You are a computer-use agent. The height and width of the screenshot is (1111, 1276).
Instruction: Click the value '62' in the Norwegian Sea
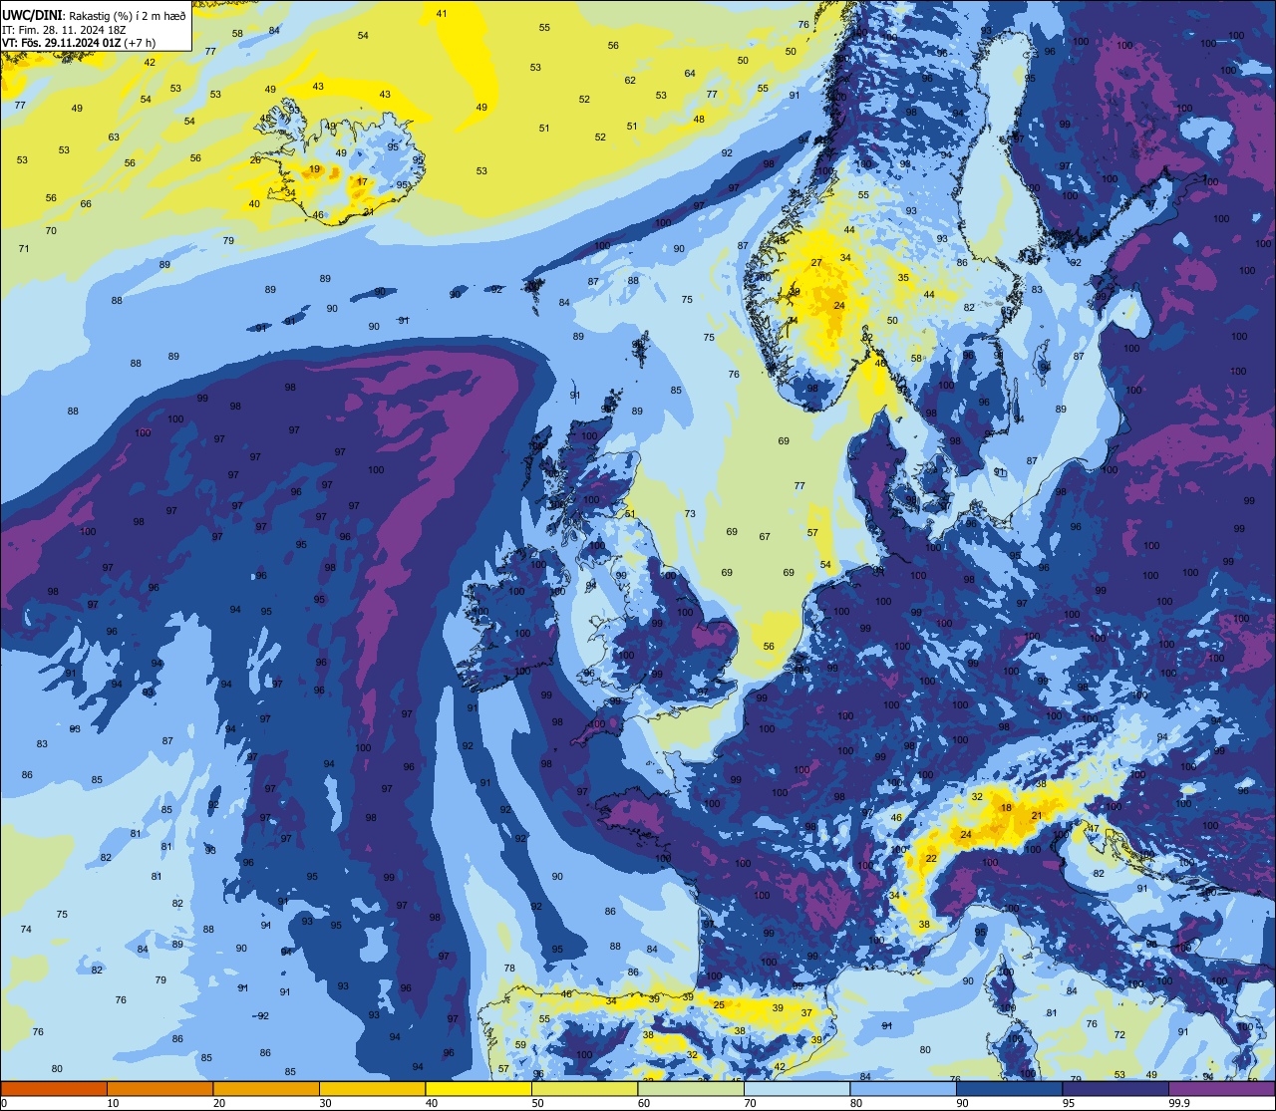click(630, 81)
